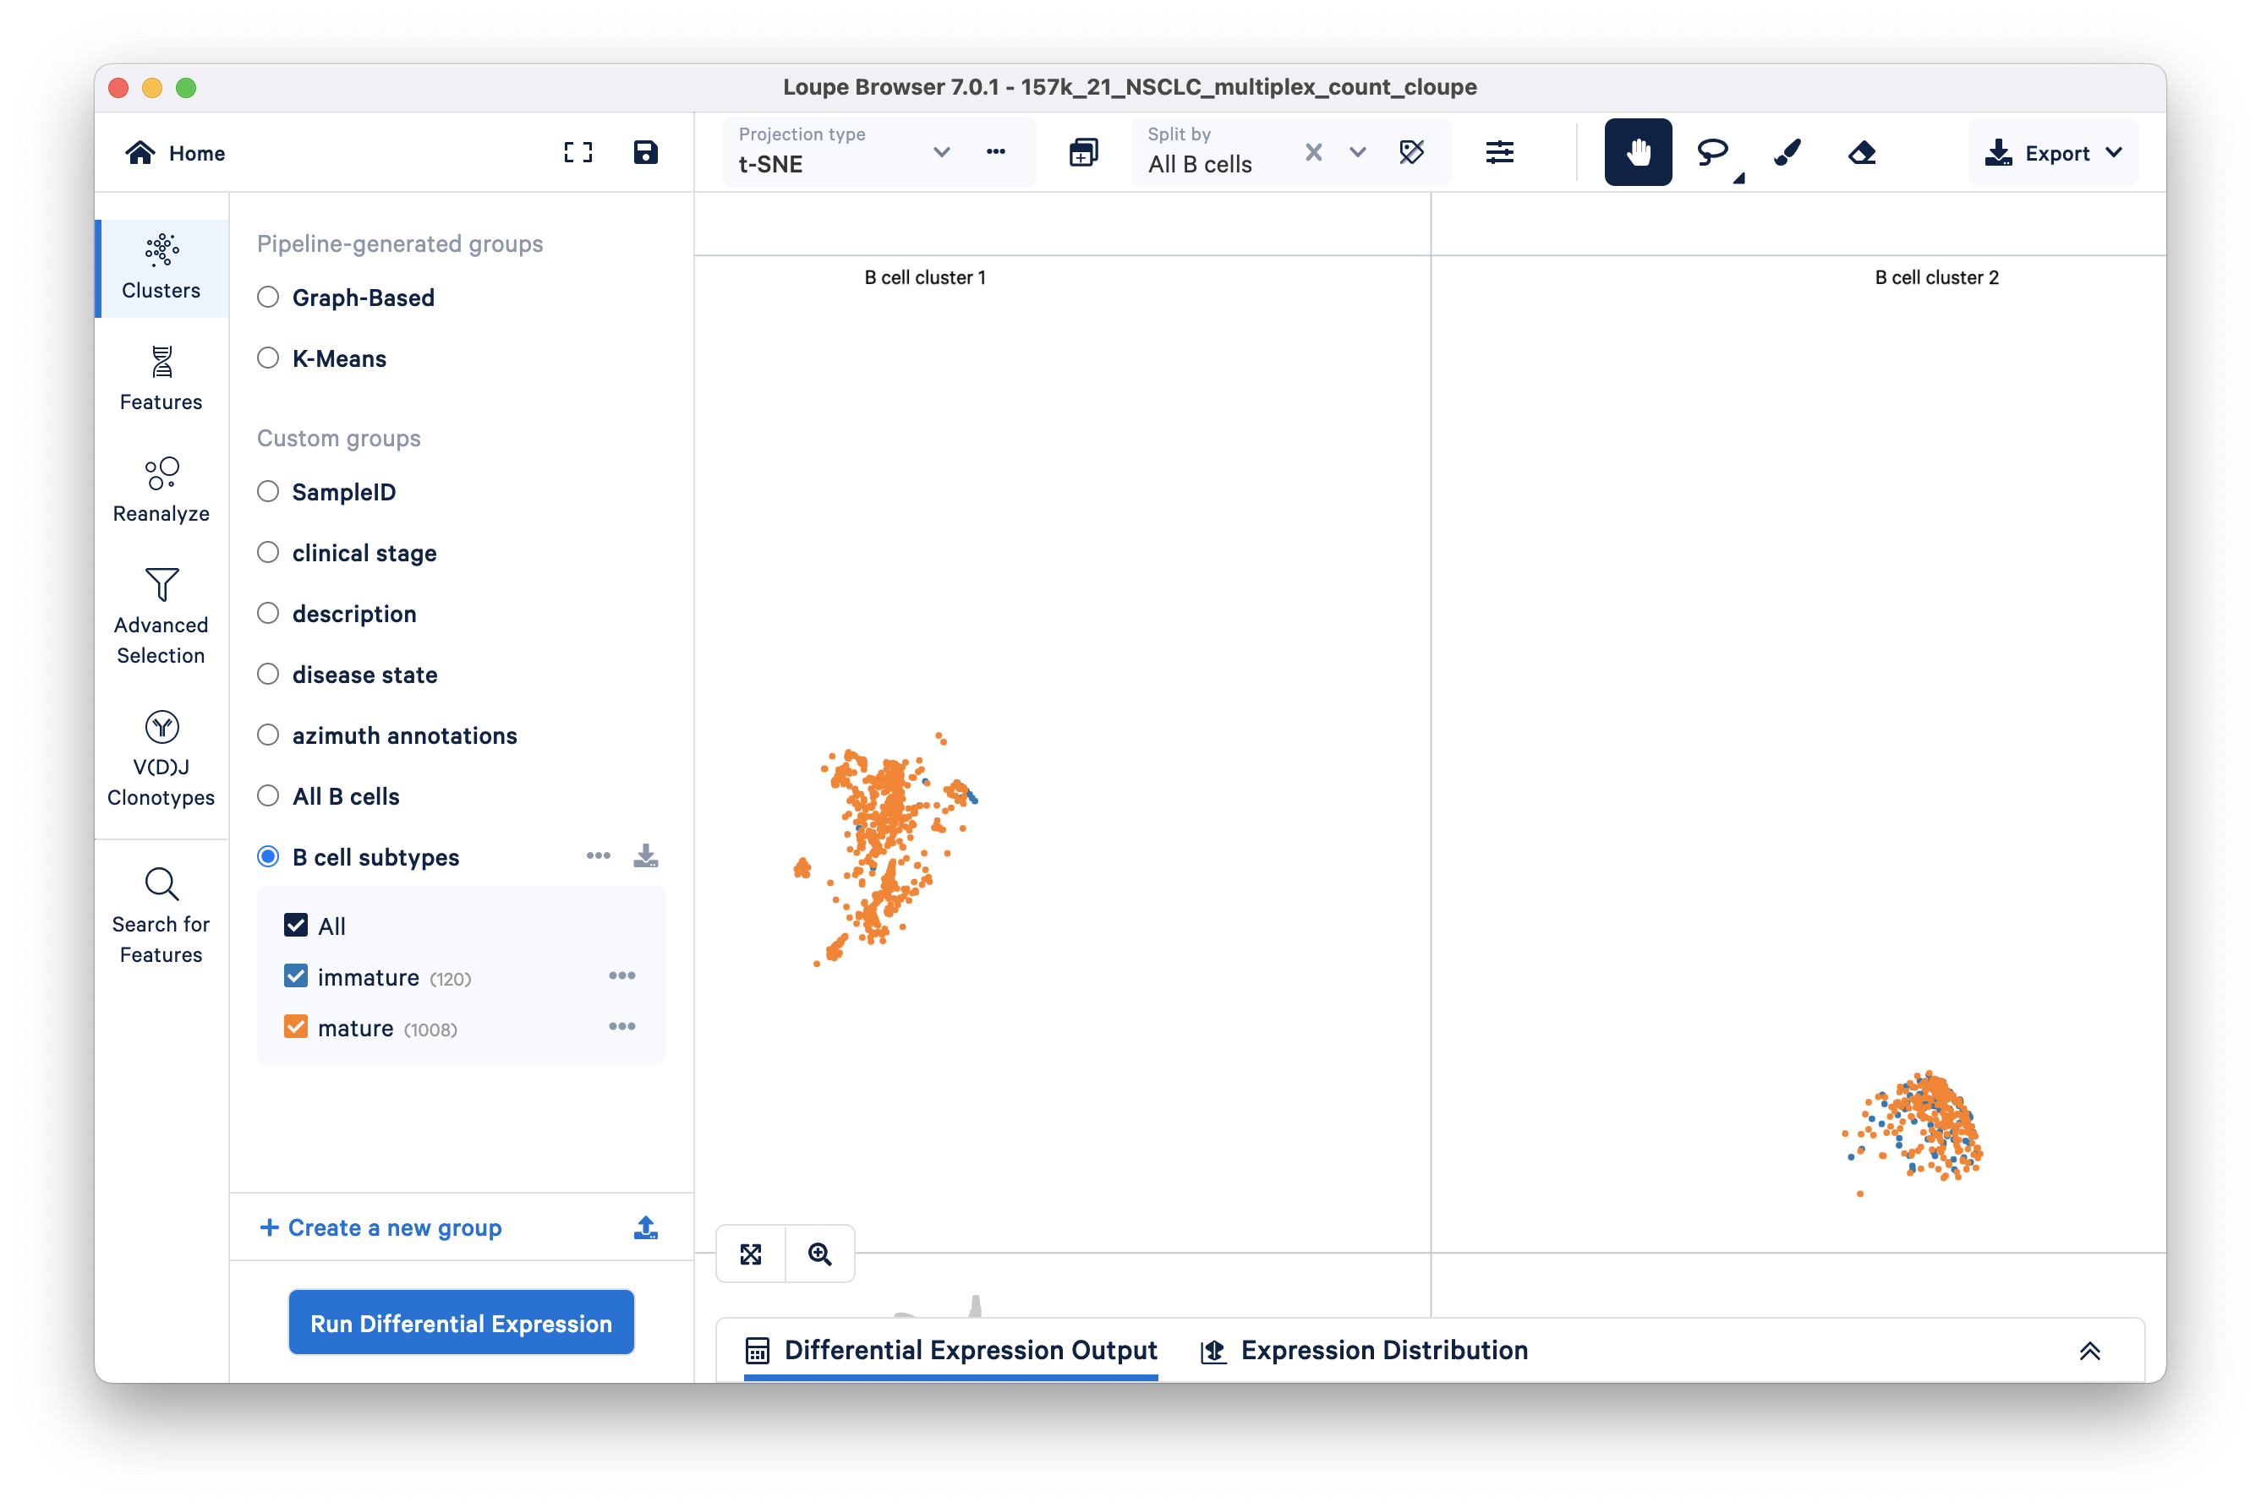Toggle the immature cluster checkbox

pyautogui.click(x=295, y=975)
